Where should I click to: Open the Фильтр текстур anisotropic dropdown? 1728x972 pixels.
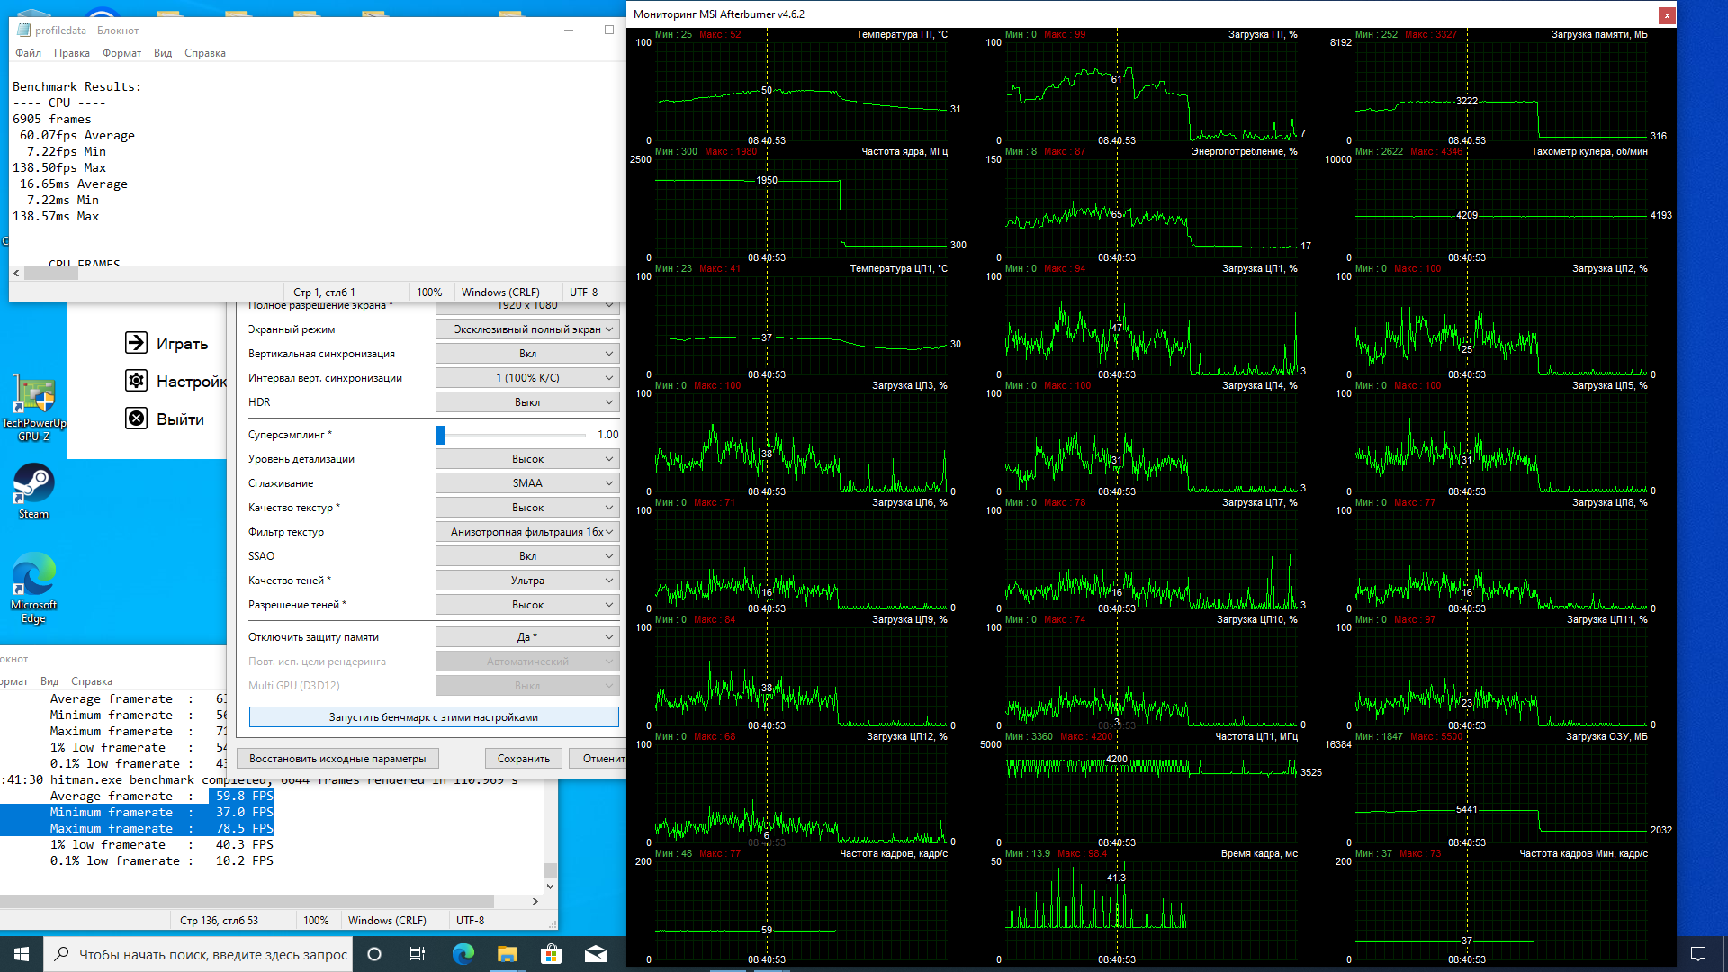(527, 532)
